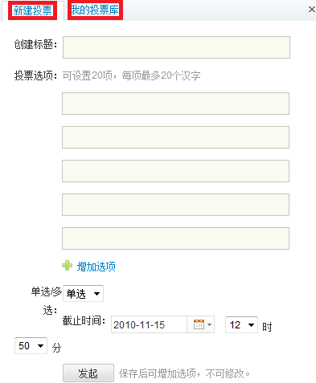Click the small arrow beside calendar icon
The image size is (316, 383).
(x=210, y=324)
